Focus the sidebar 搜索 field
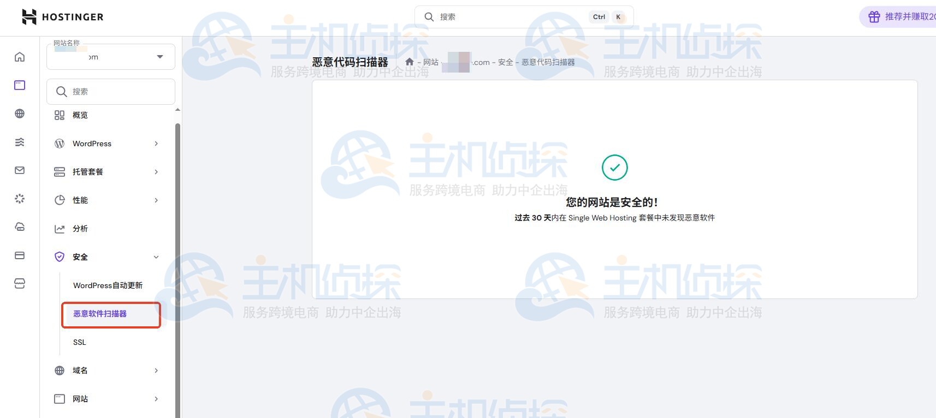 111,92
